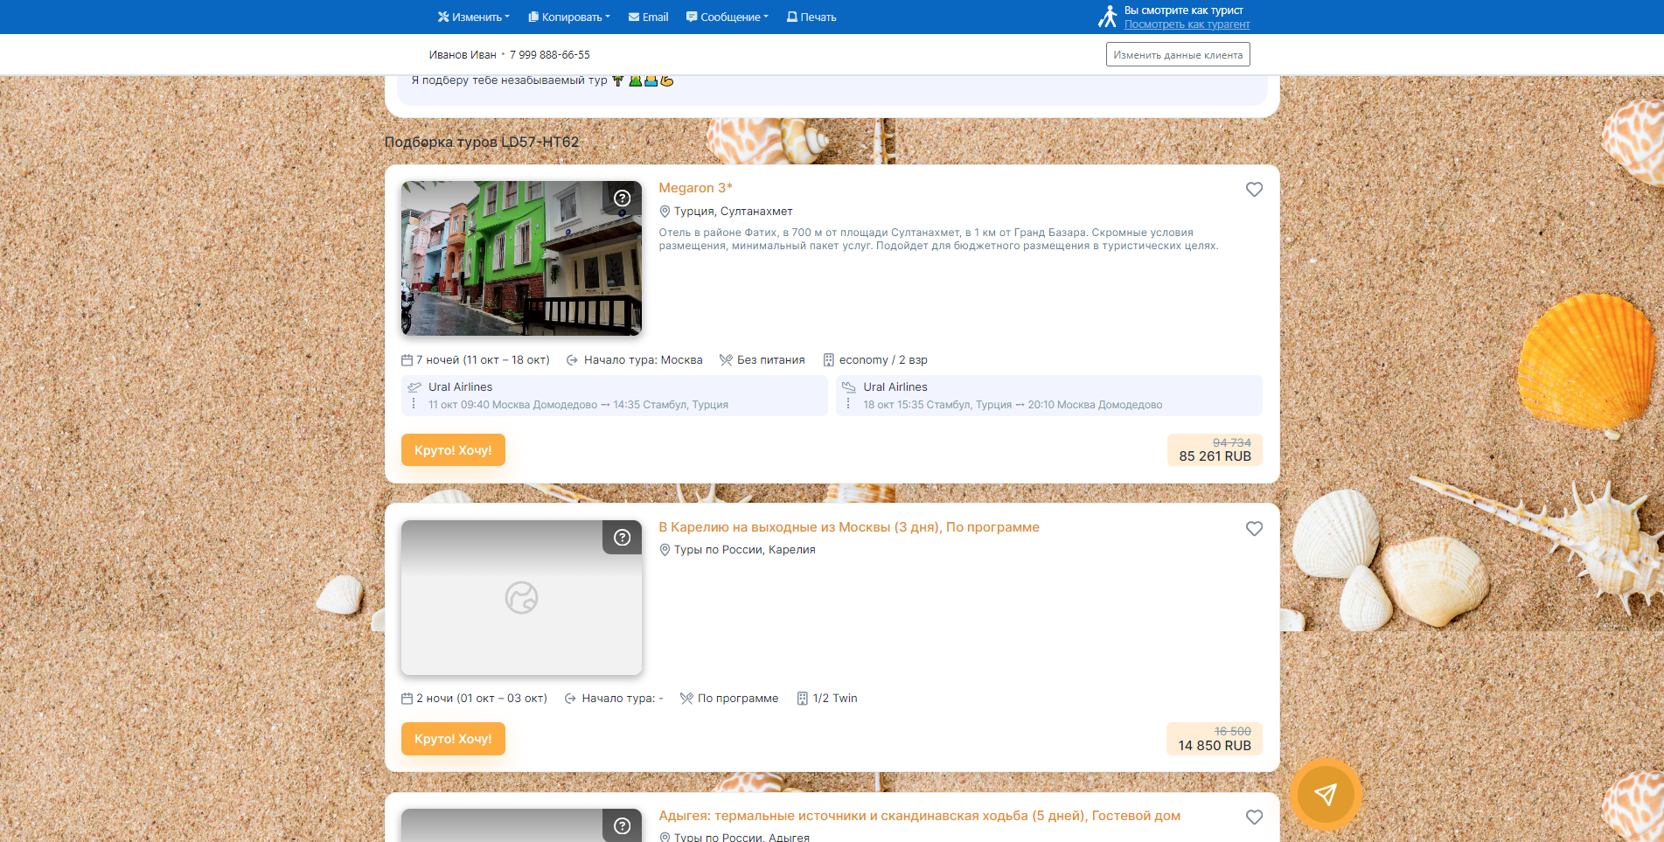The height and width of the screenshot is (842, 1664).
Task: Open the Адыгея термальные источники tour link
Action: pos(919,816)
